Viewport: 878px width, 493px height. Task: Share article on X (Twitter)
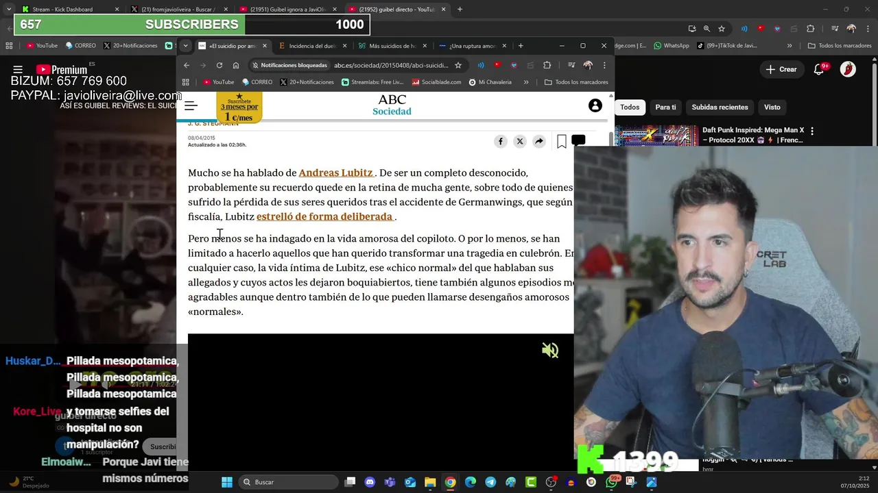point(520,141)
